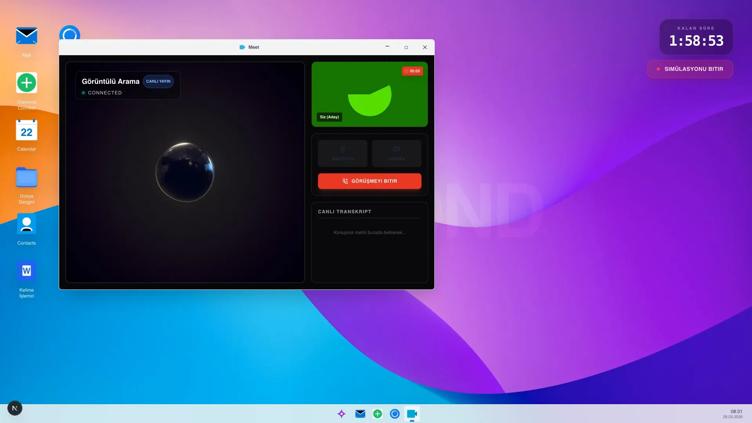The height and width of the screenshot is (423, 752).
Task: Open the Contacts desktop icon
Action: click(26, 224)
